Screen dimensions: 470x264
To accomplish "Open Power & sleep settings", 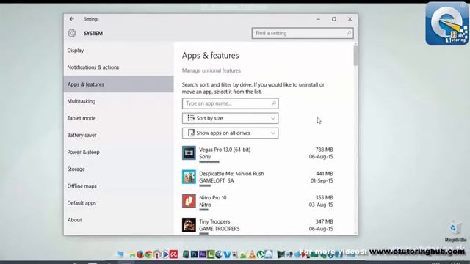I will coord(118,152).
